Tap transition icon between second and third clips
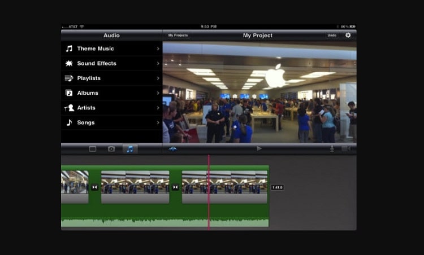 click(x=175, y=187)
